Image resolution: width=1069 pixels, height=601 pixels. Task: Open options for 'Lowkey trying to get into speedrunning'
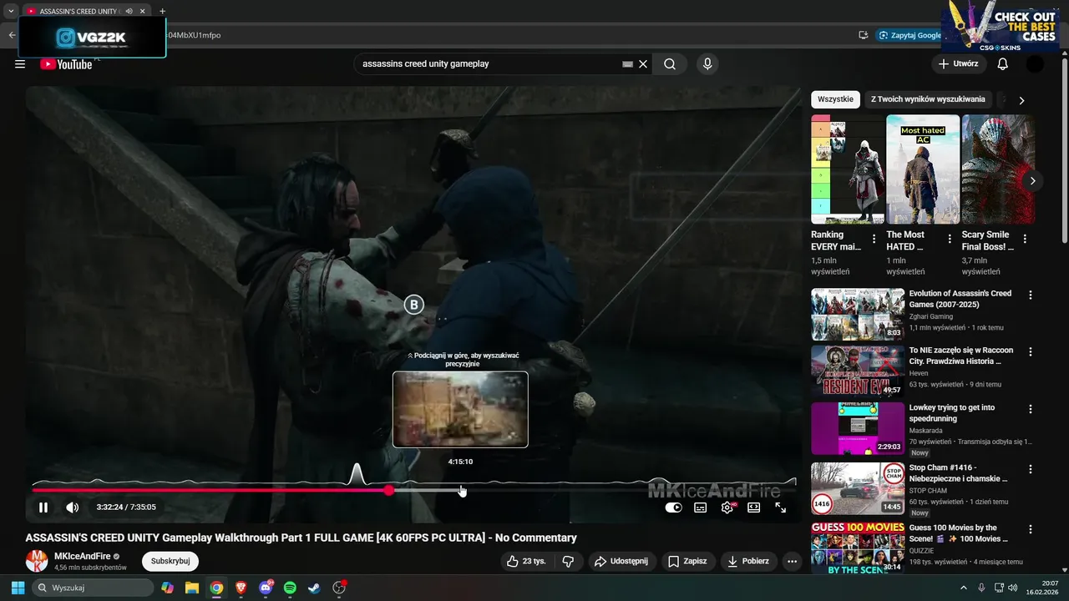coord(1031,409)
